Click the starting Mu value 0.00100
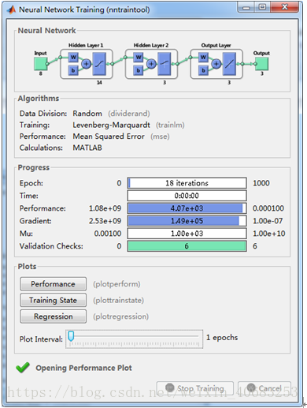 click(108, 234)
